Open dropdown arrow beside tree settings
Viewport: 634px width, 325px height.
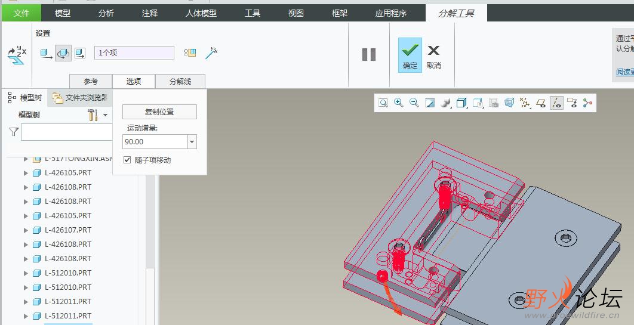point(105,115)
